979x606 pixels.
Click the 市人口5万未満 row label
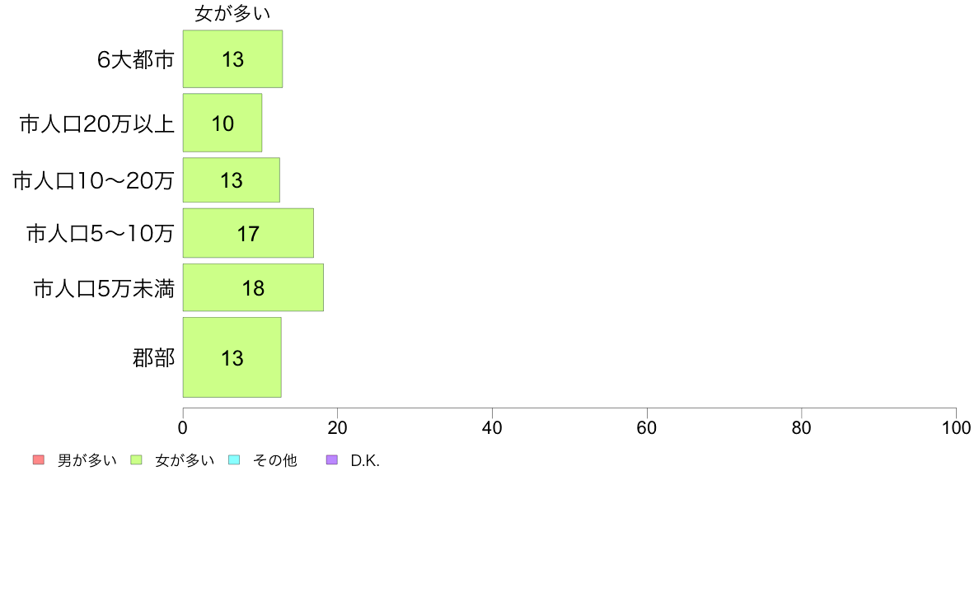click(x=104, y=288)
